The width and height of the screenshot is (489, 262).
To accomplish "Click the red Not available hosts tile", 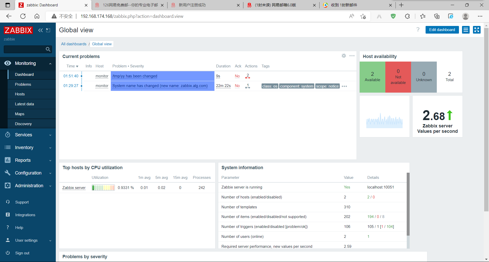I will tap(398, 77).
